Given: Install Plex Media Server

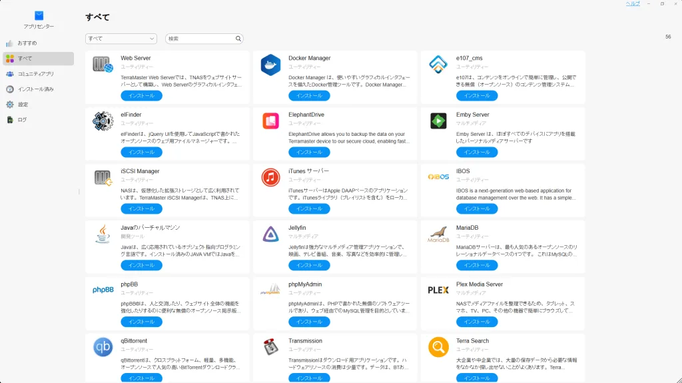Looking at the screenshot, I should (x=477, y=322).
